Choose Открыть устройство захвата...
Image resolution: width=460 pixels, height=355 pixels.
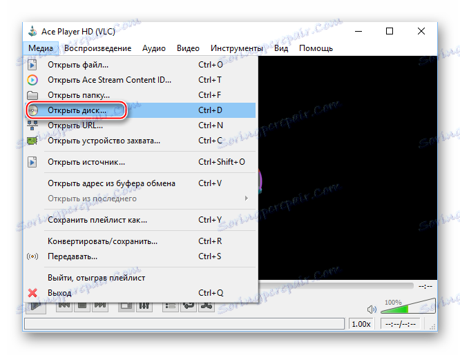[x=140, y=141]
